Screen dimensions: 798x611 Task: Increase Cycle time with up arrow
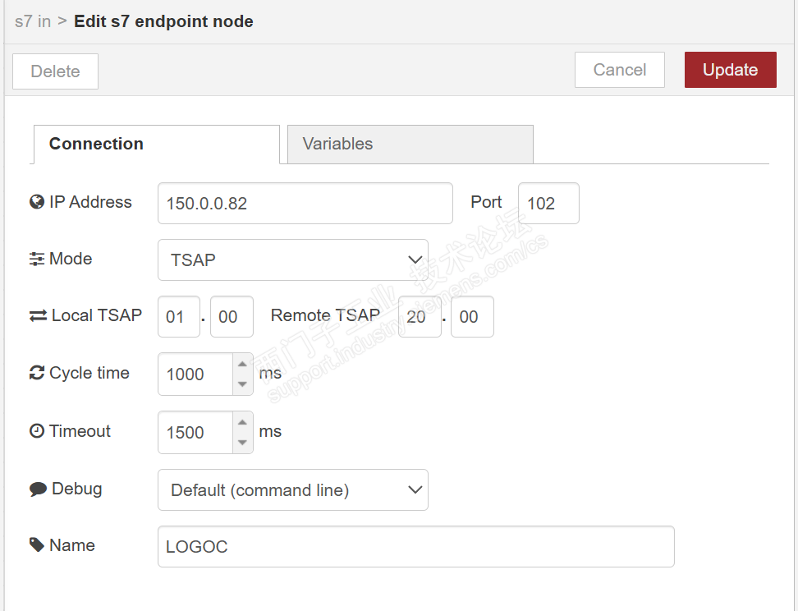coord(242,364)
